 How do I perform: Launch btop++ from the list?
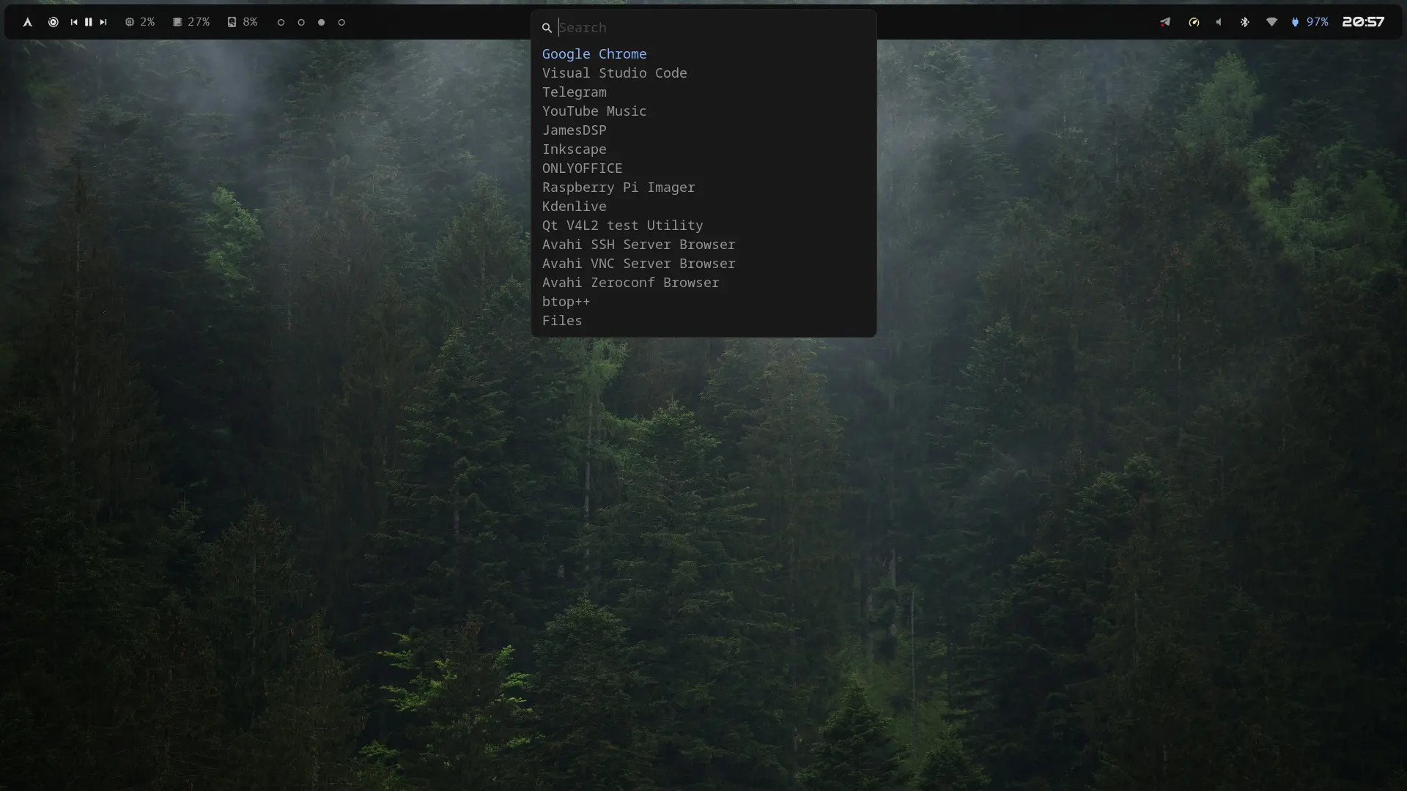click(703, 302)
